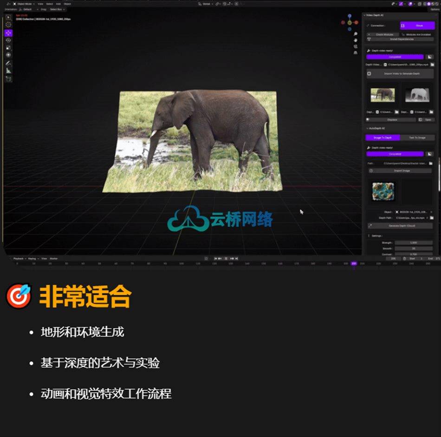The width and height of the screenshot is (441, 437).
Task: Click the Open button beside Displace
Action: tap(426, 120)
